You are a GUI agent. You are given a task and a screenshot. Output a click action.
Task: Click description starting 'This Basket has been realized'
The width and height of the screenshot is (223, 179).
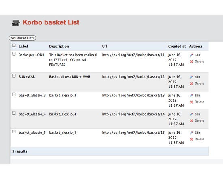pos(73,60)
